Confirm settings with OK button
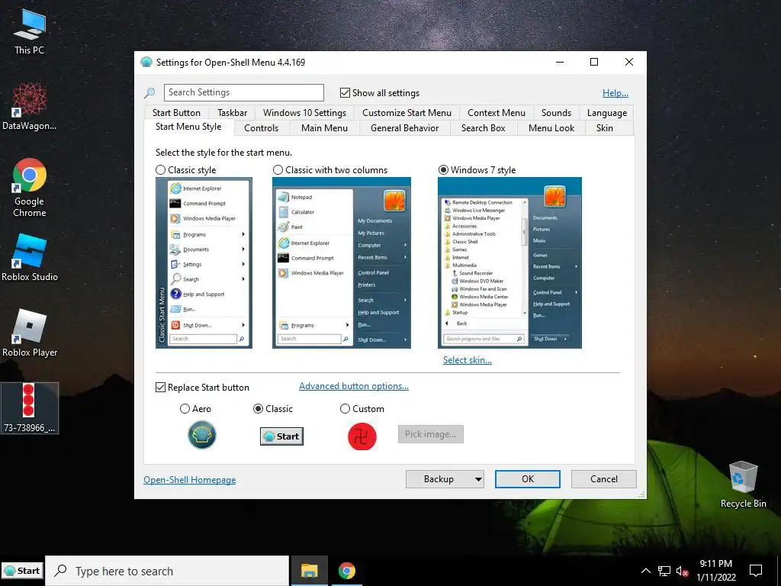 click(x=528, y=479)
